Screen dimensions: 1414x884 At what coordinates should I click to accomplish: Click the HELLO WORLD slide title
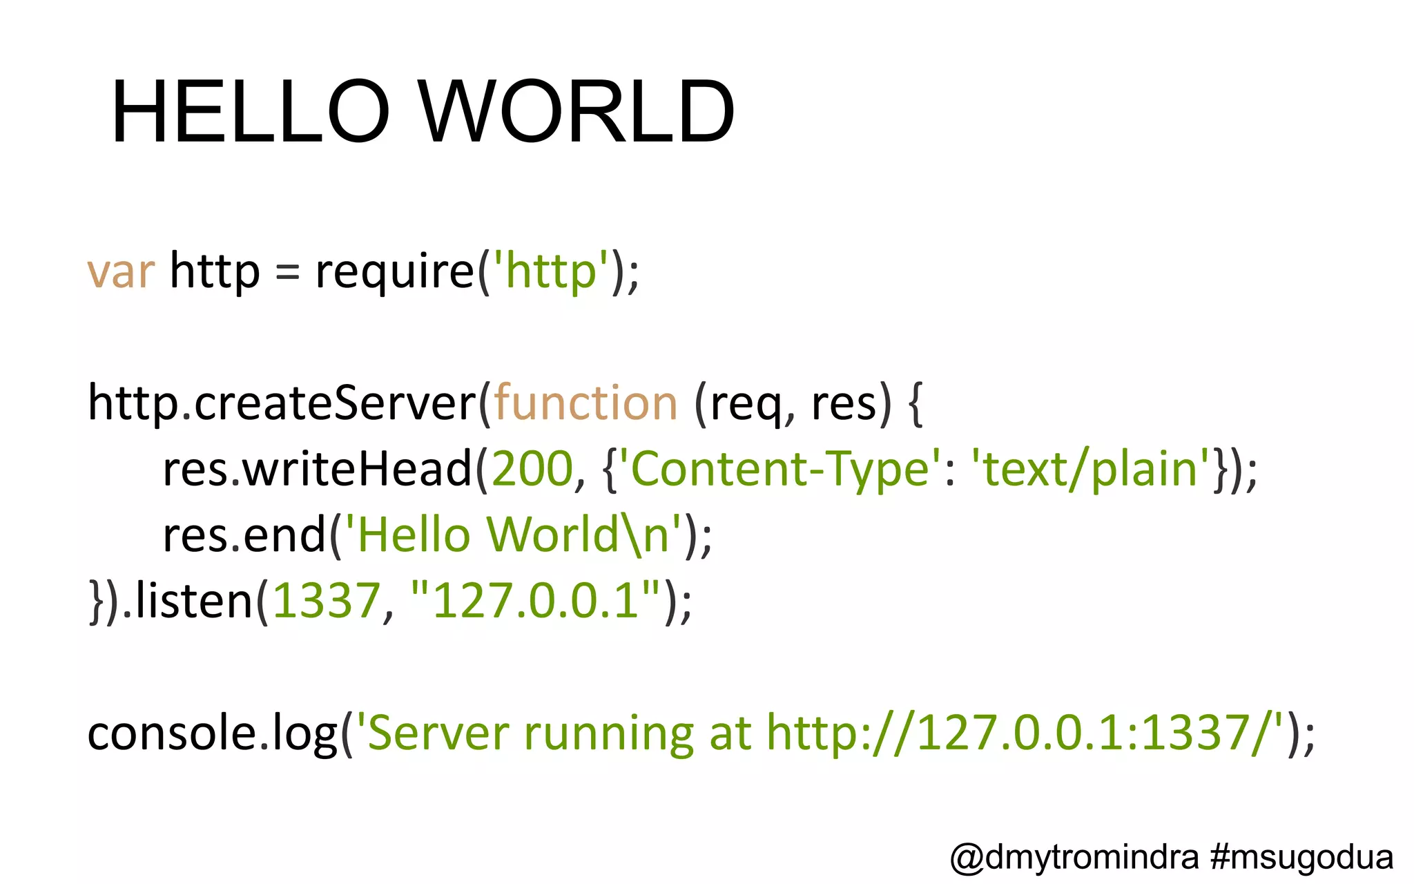423,111
